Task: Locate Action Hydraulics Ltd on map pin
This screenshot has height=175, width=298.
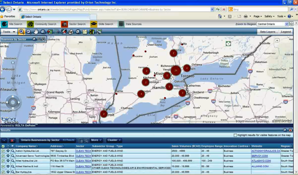Action: (x=8, y=151)
